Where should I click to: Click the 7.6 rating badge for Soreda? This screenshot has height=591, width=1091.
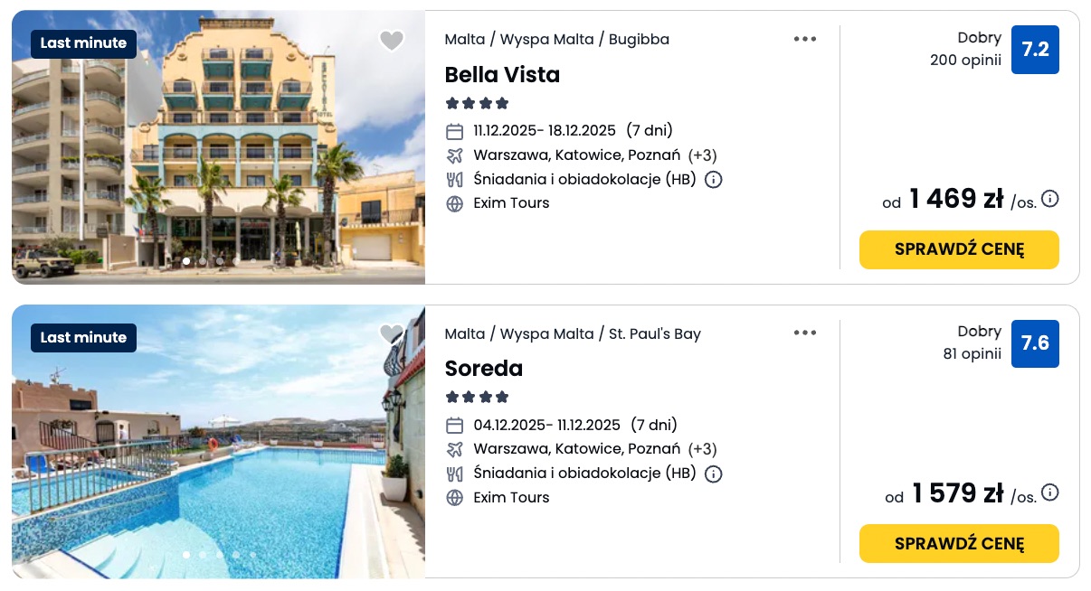click(1035, 343)
